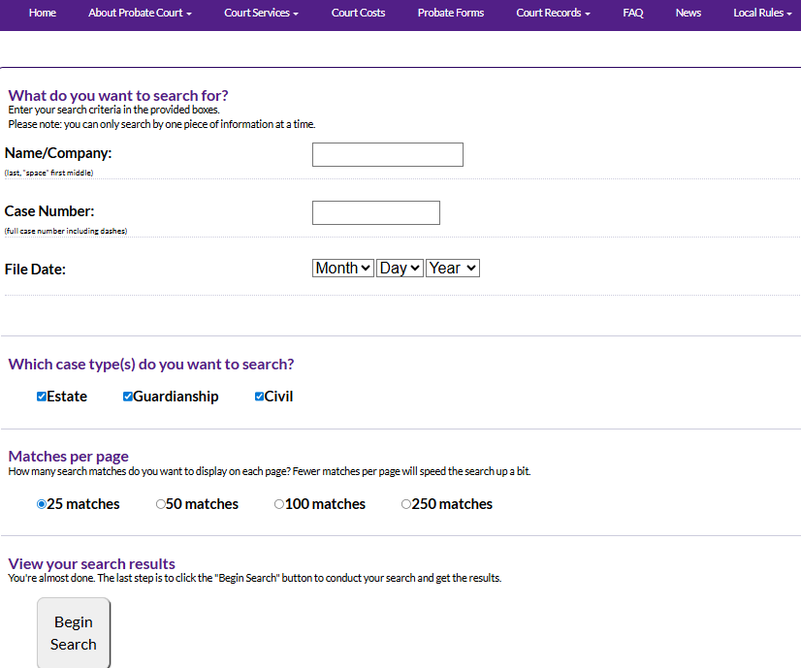
Task: Click the Case Number text field
Action: 375,213
